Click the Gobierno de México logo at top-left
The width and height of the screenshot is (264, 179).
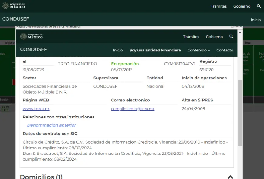[14, 6]
